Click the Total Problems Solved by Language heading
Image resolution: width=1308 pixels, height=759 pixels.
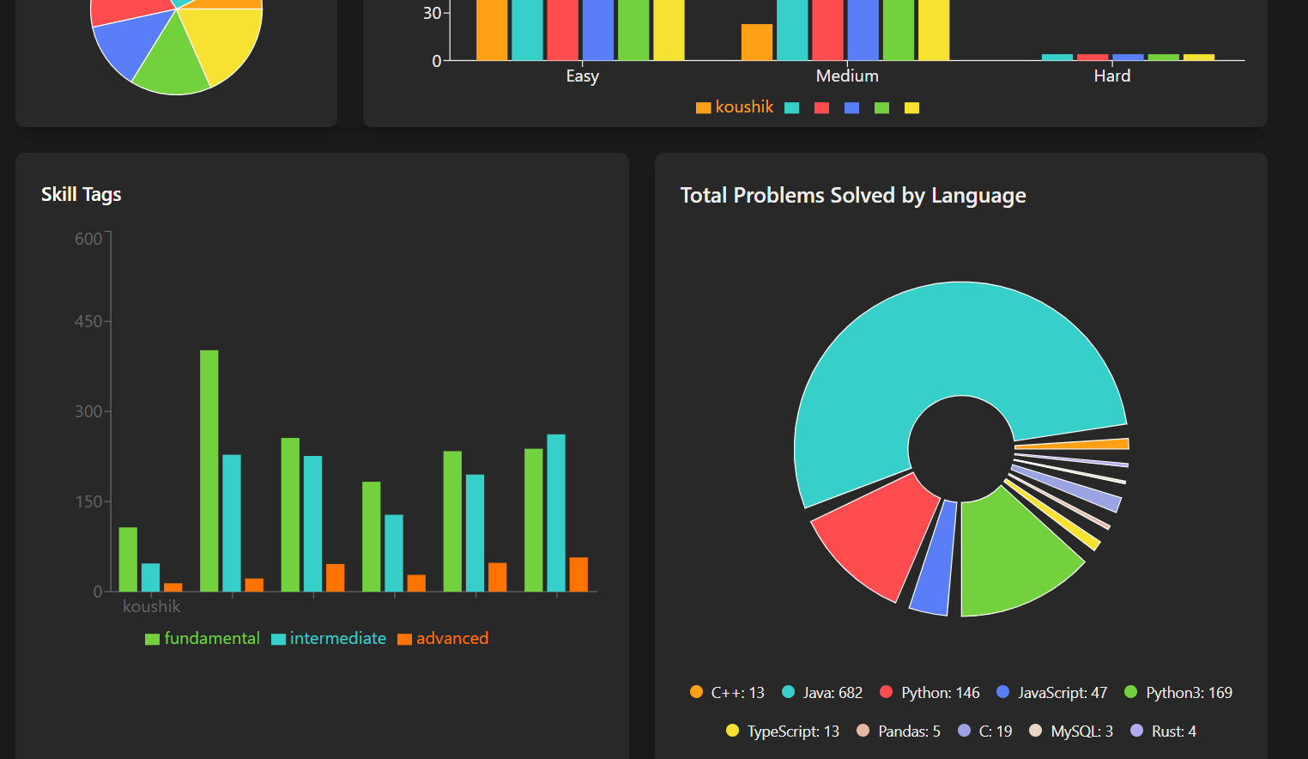pos(853,196)
